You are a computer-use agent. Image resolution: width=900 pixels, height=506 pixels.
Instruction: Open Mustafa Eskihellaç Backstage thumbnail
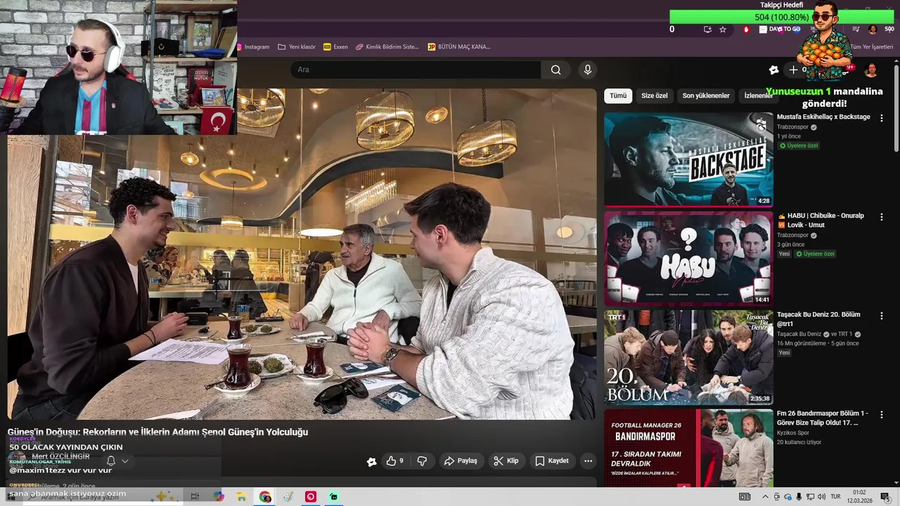688,160
